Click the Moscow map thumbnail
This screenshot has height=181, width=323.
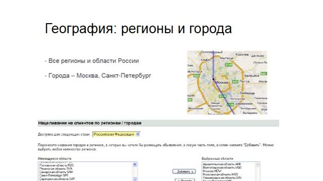pos(227,82)
